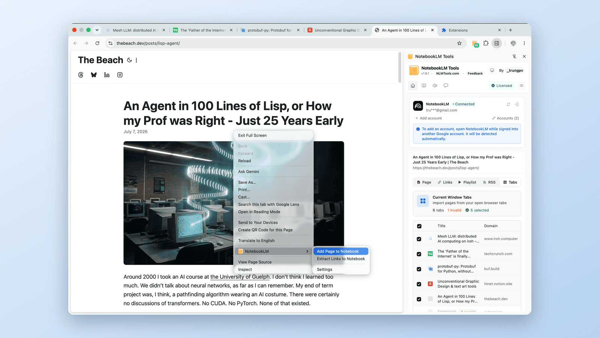Open the Bluesky butterfly profile icon
Image resolution: width=600 pixels, height=338 pixels.
click(x=94, y=75)
